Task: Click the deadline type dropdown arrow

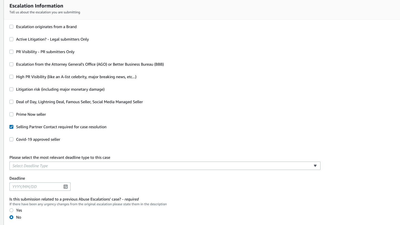Action: click(x=315, y=166)
